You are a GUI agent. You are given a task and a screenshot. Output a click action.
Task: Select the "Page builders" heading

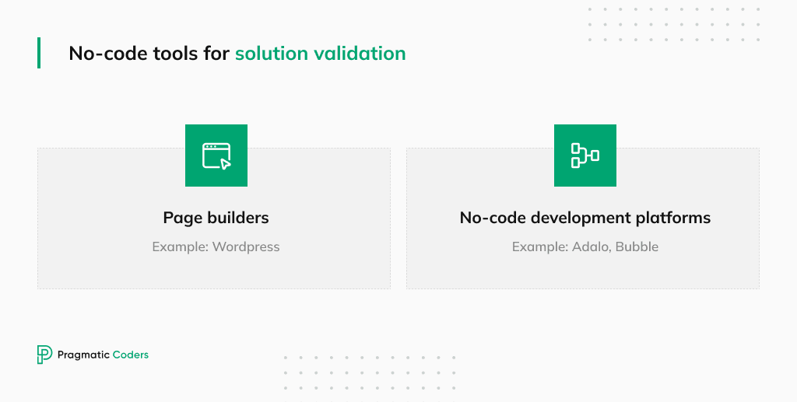point(216,218)
